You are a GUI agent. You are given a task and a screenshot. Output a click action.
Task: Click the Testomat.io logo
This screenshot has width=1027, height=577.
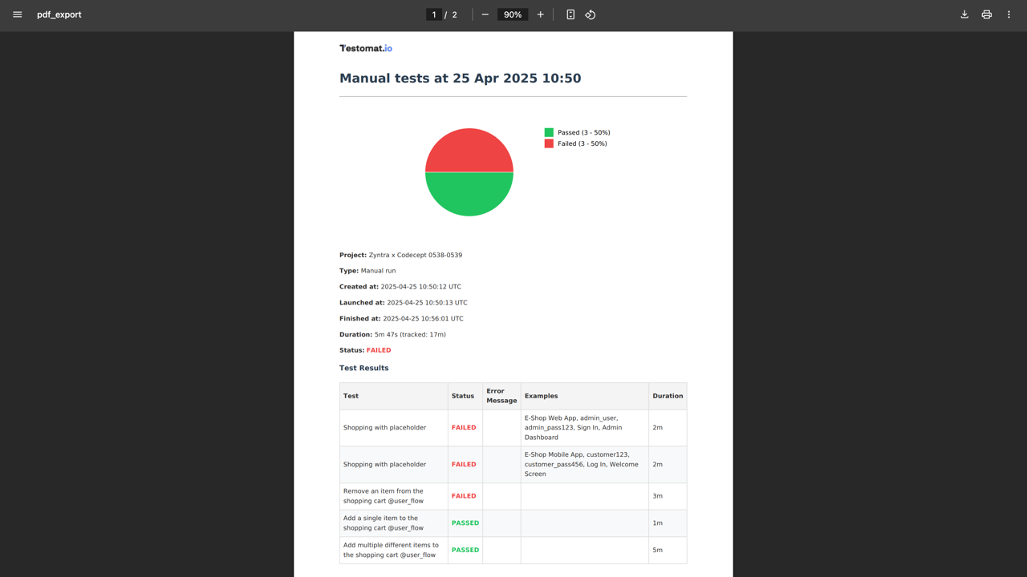[x=365, y=48]
